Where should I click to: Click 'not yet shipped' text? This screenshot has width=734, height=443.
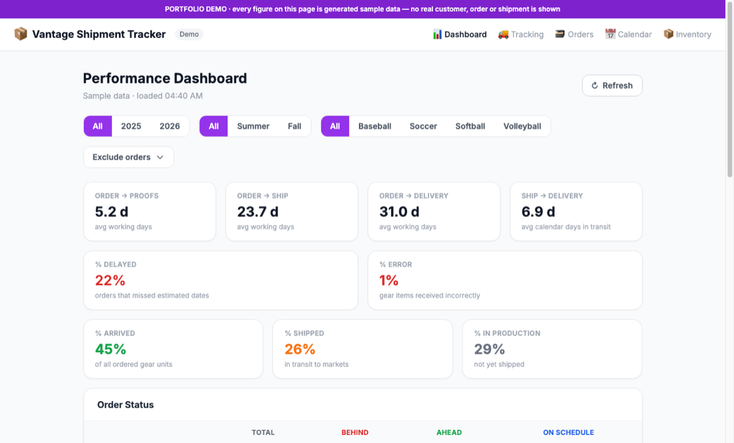[499, 364]
